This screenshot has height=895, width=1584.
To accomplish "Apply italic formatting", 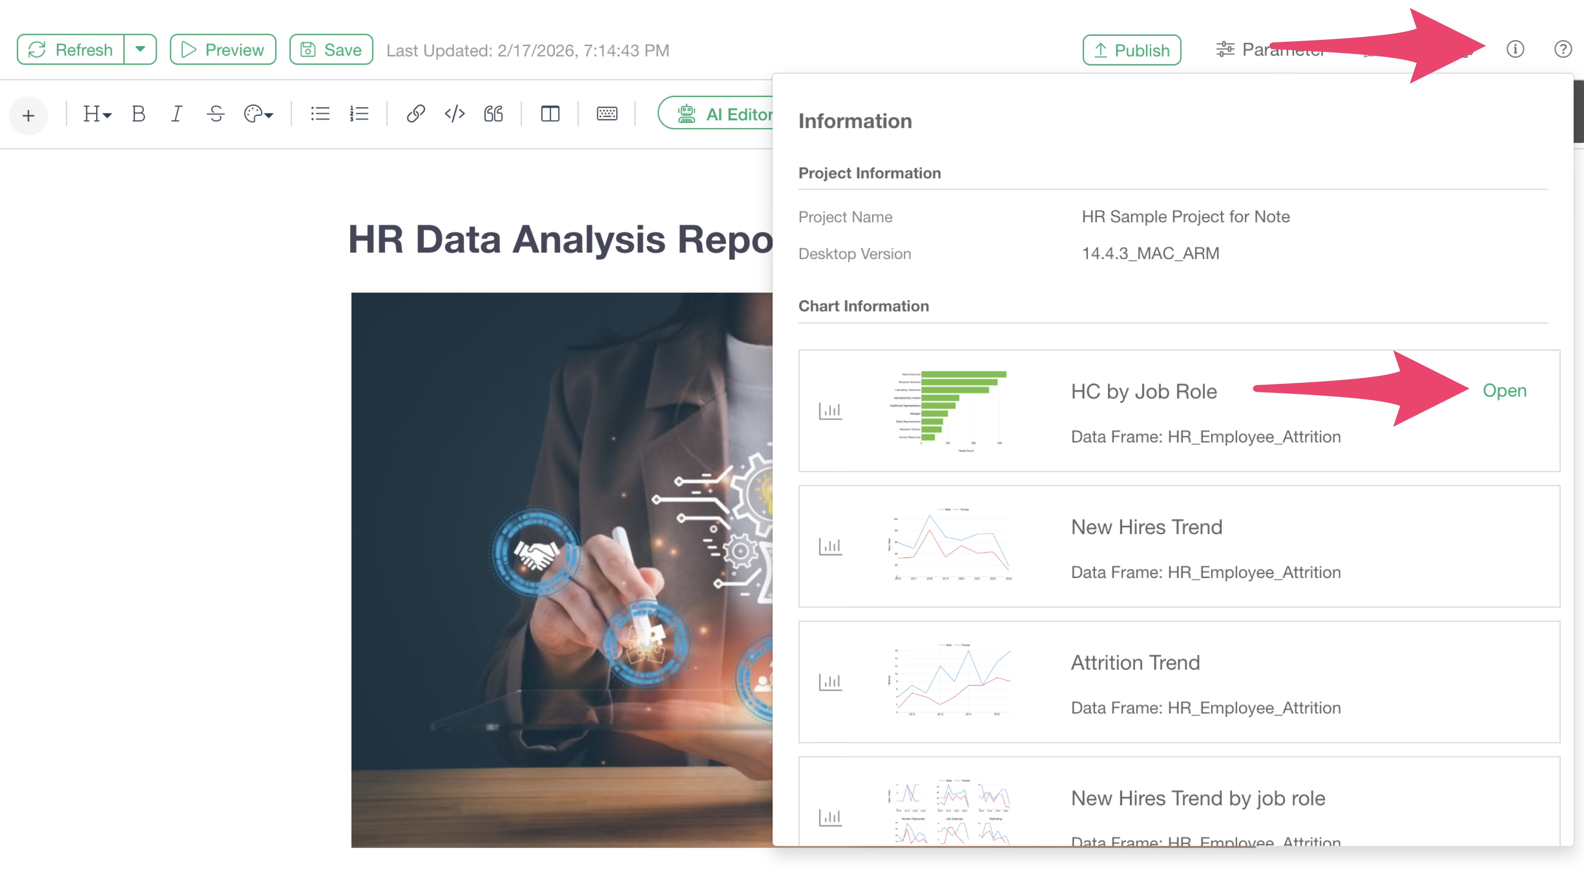I will pos(177,114).
